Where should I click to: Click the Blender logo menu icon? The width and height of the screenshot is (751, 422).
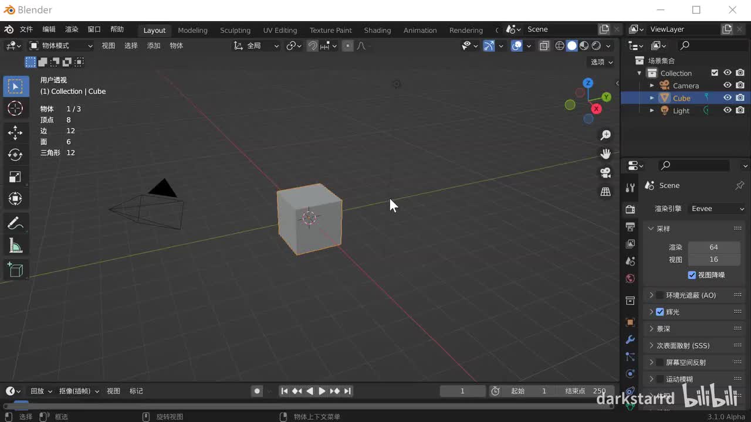9,29
